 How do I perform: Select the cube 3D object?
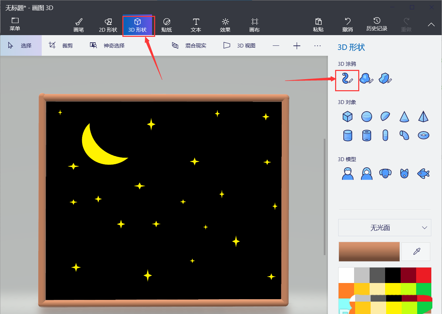(348, 117)
